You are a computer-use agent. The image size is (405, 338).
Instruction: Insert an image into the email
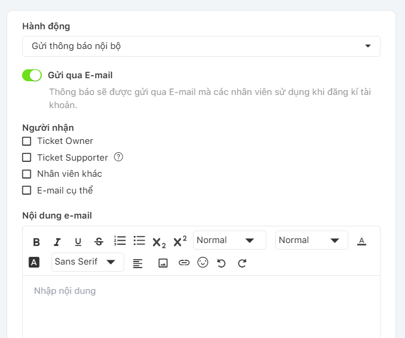coord(162,263)
